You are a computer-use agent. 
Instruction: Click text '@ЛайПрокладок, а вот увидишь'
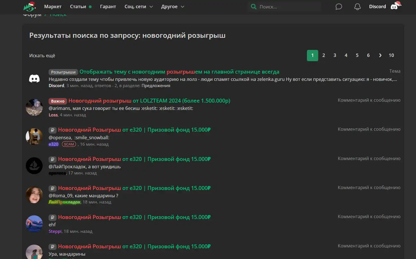[x=84, y=167]
